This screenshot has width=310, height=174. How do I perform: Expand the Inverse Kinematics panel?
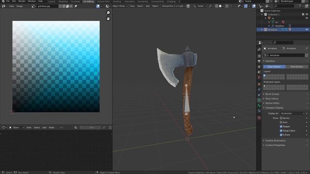[275, 141]
